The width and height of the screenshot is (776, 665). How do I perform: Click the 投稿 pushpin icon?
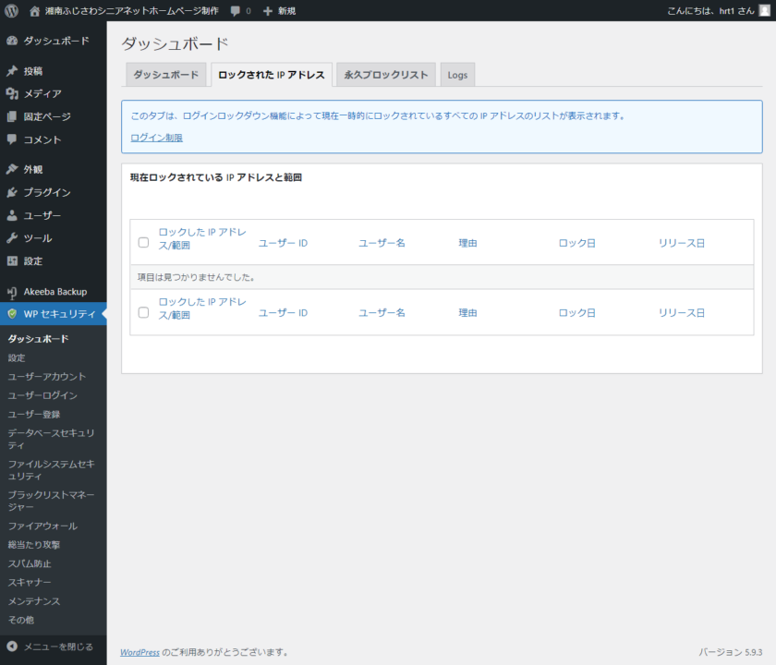(x=12, y=71)
